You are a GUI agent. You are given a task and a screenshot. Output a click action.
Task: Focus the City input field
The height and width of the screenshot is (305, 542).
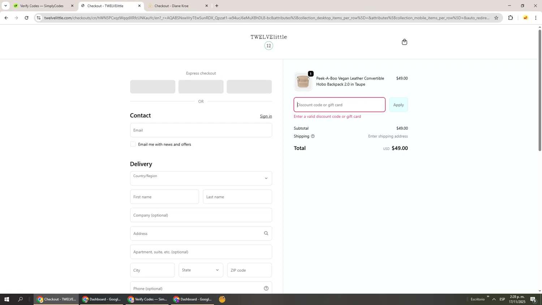coord(152,270)
